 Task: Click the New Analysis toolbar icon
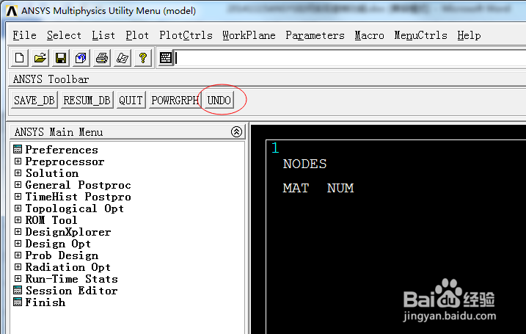click(x=20, y=58)
